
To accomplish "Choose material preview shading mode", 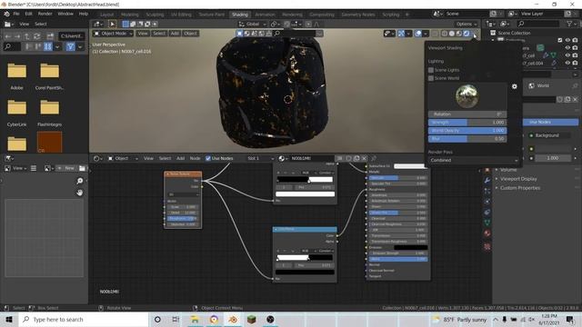I will tap(459, 34).
